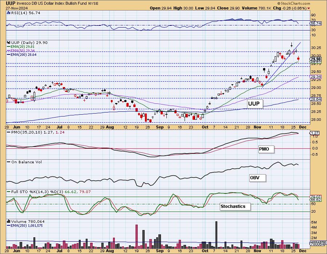Screen dimensions: 327x254
Task: Click the 56.74 RSI value tag on axis
Action: click(x=316, y=24)
